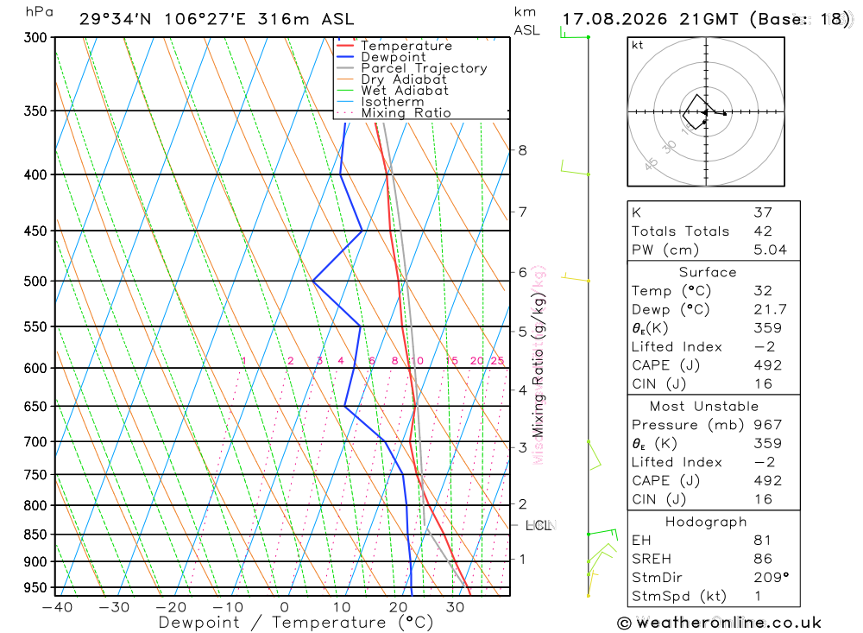863x633 pixels.
Task: Click the 30 temperature axis label
Action: pos(455,607)
